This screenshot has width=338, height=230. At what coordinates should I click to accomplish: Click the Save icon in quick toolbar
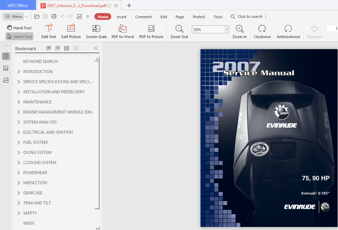(45, 17)
